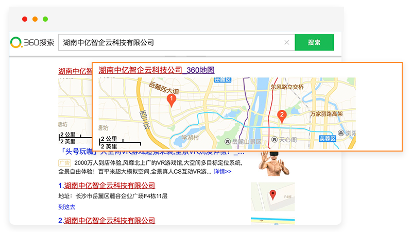Viewport: 412px width, 232px height.
Task: Click the 学湖村 map label
Action: (x=190, y=138)
